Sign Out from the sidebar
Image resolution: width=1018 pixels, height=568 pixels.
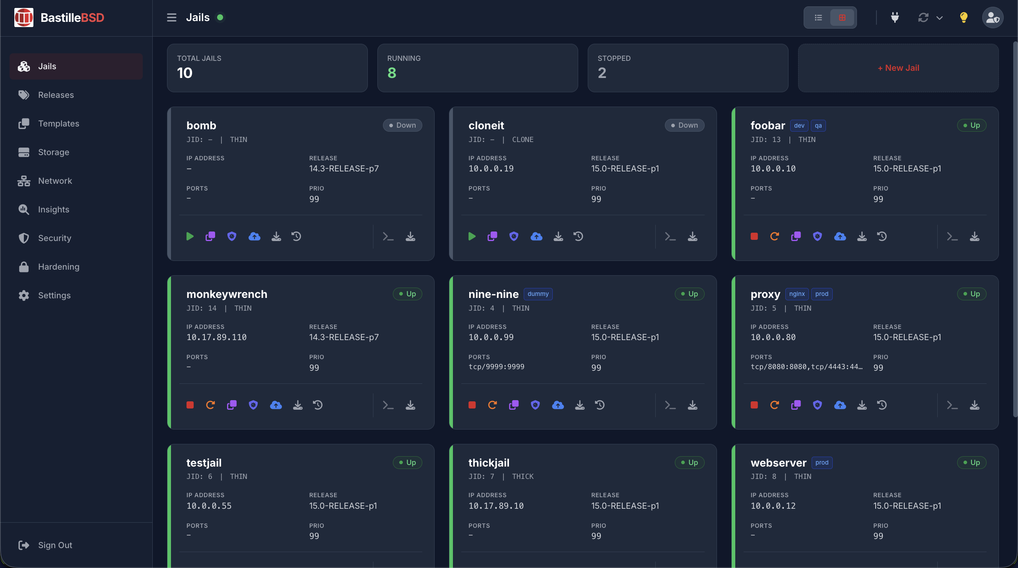[x=55, y=545]
